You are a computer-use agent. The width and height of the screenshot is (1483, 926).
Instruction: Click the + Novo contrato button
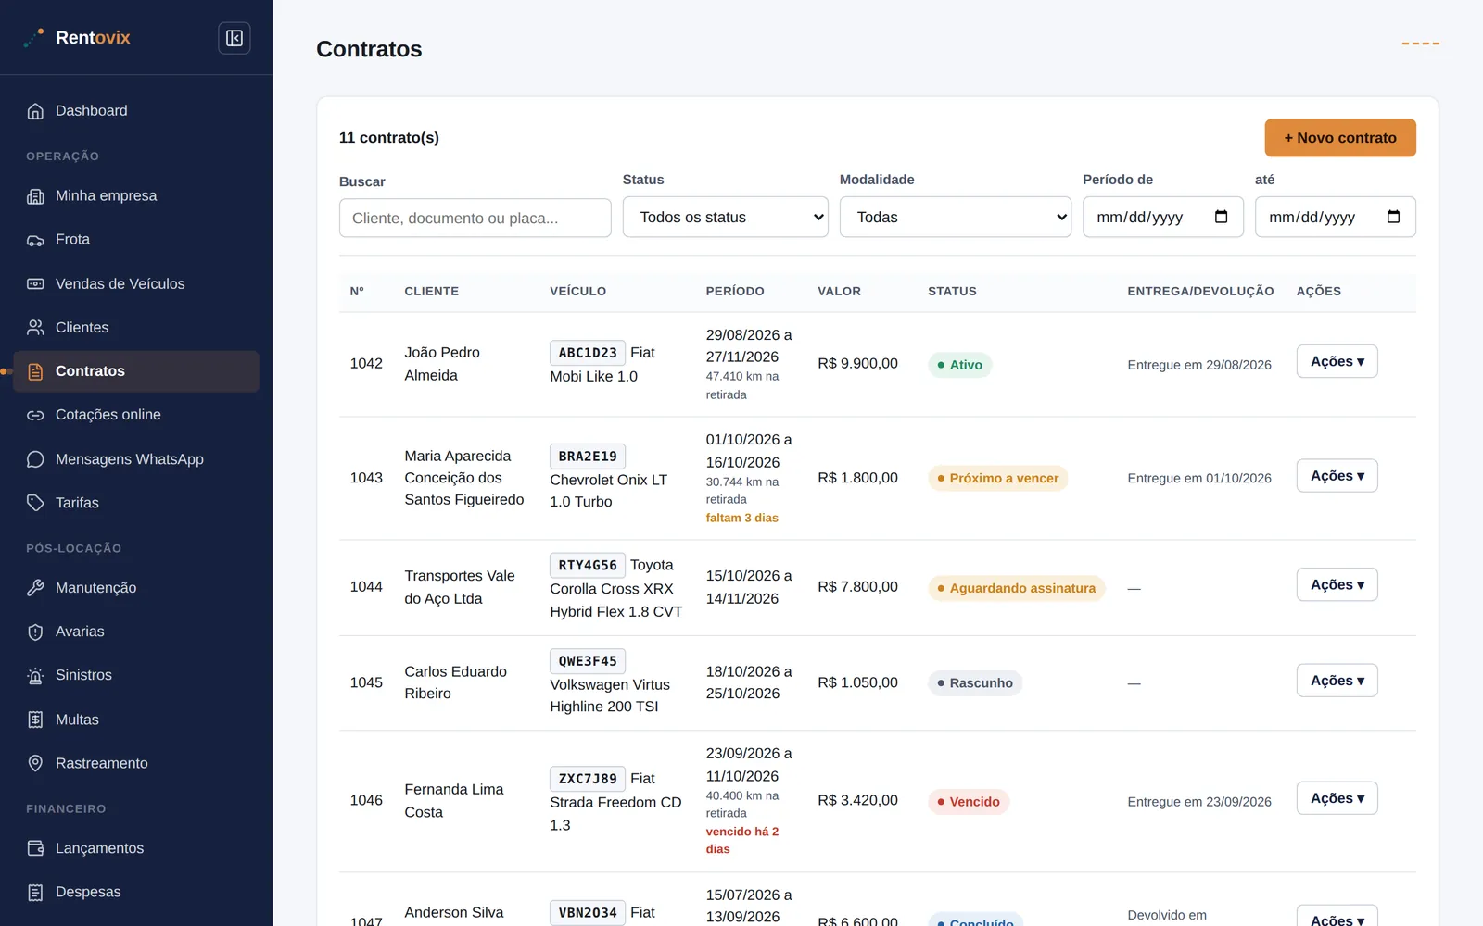[1339, 138]
